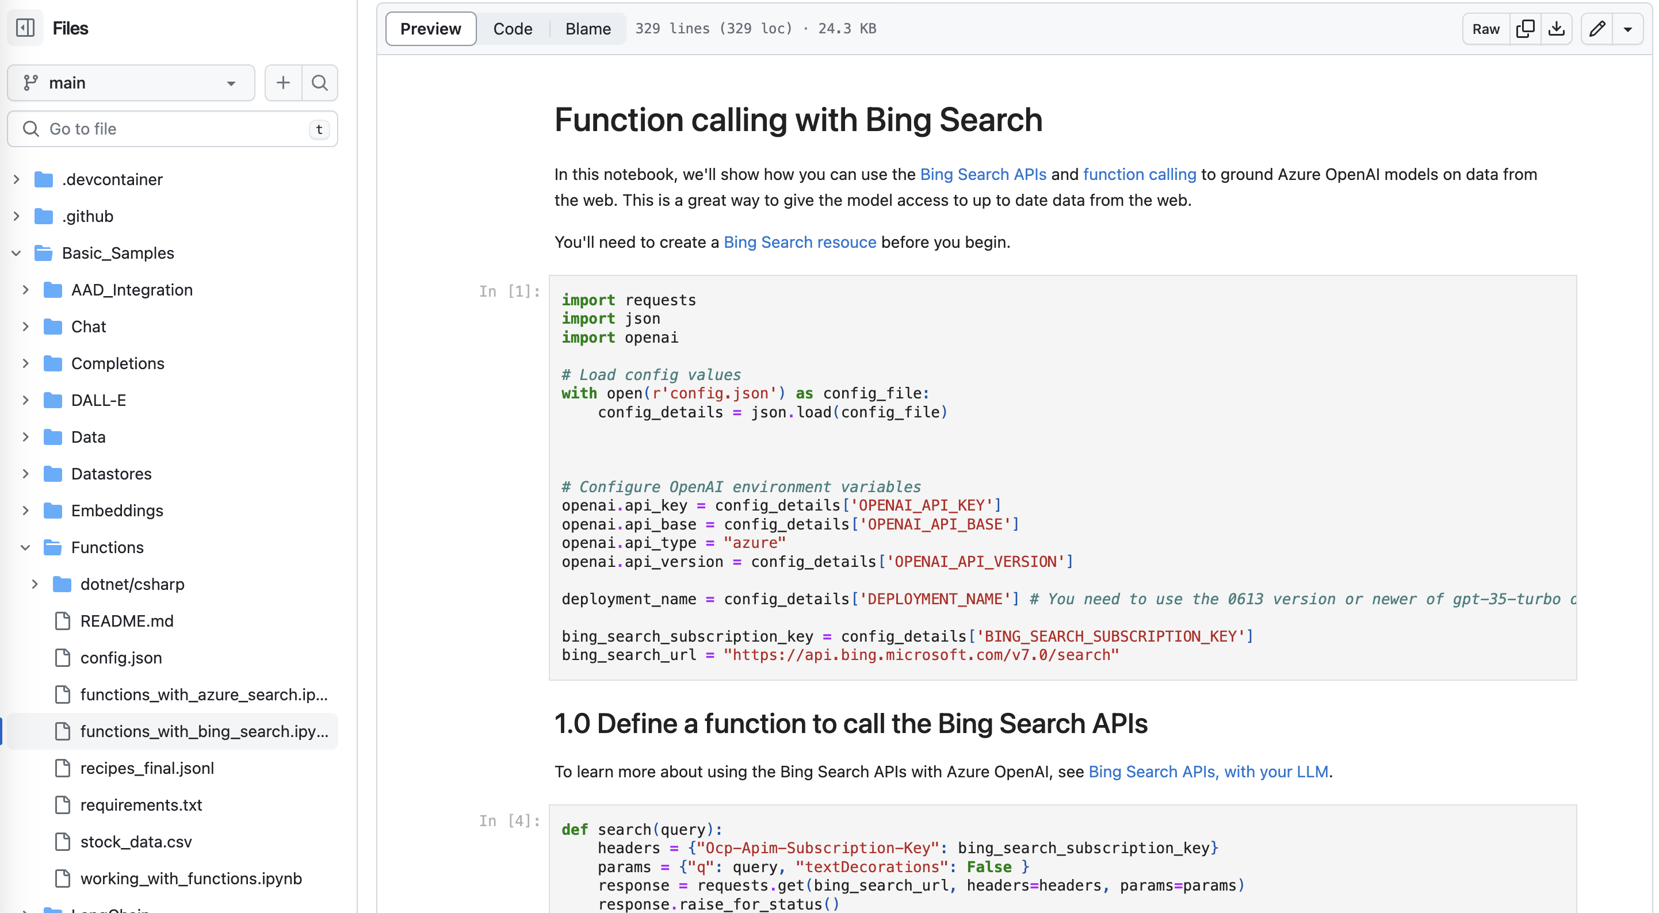This screenshot has width=1659, height=913.
Task: Switch to the Code tab
Action: coord(513,28)
